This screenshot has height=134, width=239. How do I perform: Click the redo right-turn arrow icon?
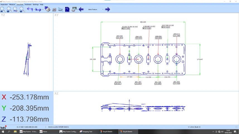[38, 9]
